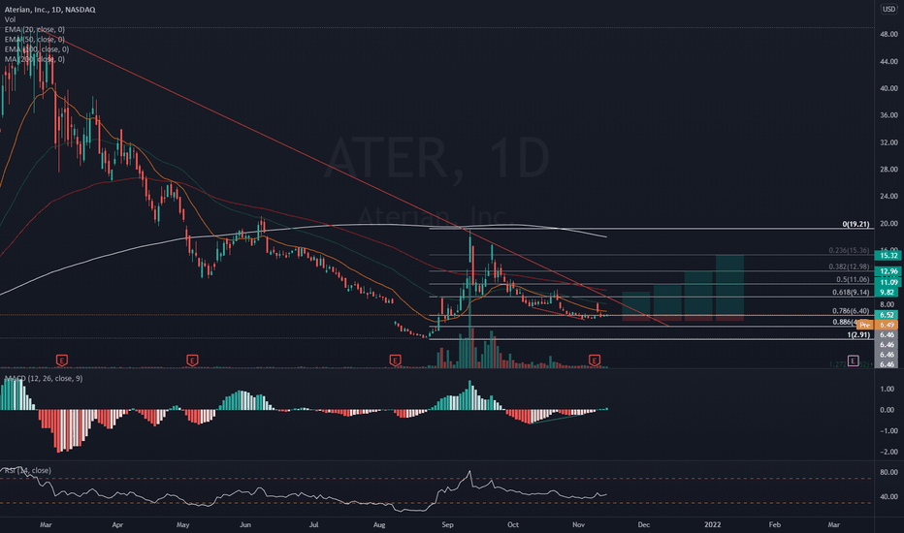Click the 9.82 green price label
Image resolution: width=904 pixels, height=533 pixels.
click(887, 292)
